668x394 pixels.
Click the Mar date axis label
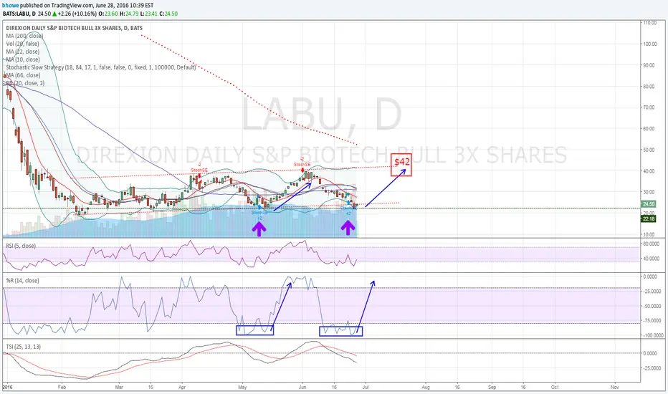click(119, 387)
